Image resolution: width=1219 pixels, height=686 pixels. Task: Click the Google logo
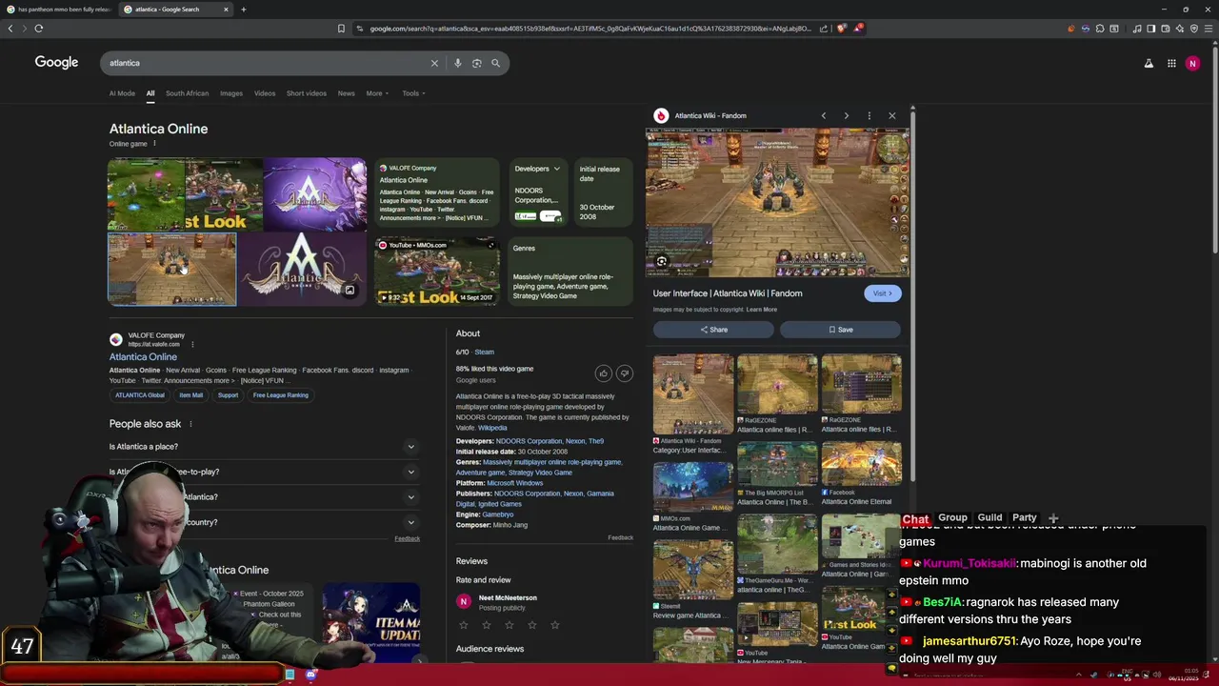[x=56, y=62]
